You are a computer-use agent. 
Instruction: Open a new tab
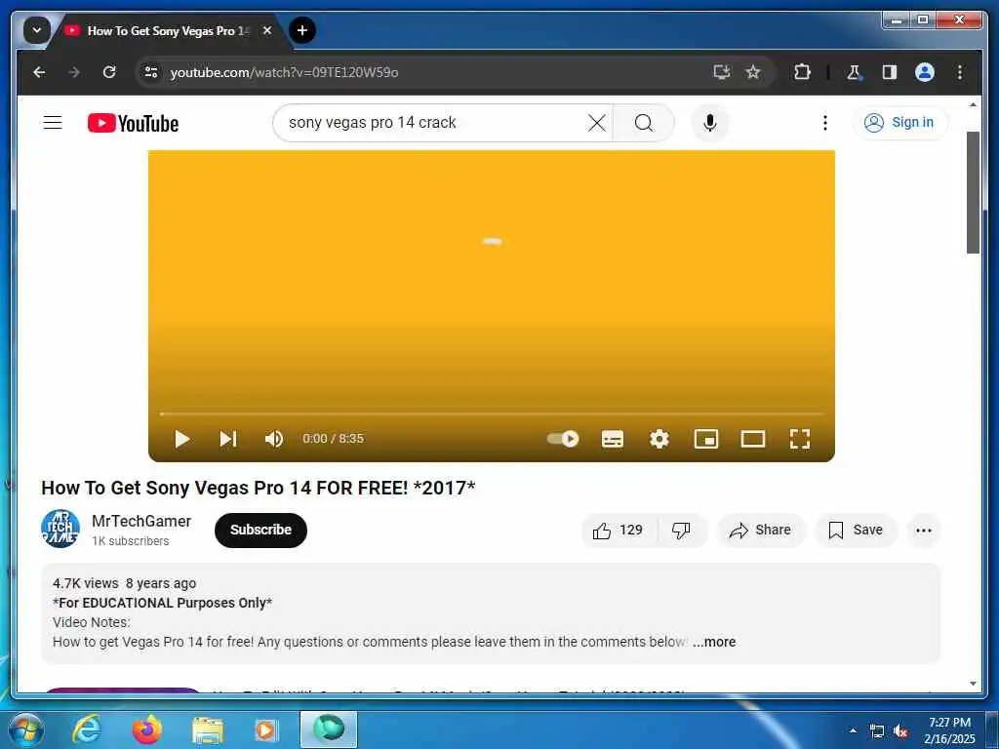[x=302, y=30]
